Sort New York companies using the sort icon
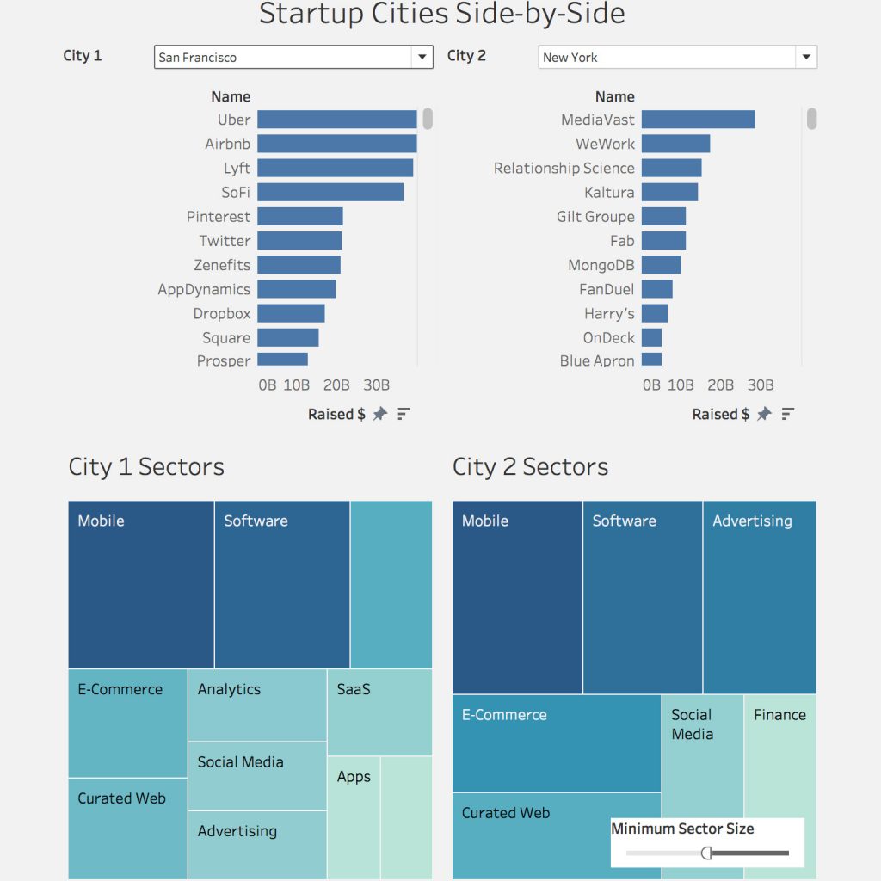The image size is (881, 881). click(786, 414)
